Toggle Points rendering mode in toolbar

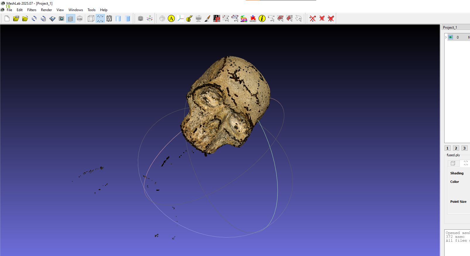click(100, 19)
